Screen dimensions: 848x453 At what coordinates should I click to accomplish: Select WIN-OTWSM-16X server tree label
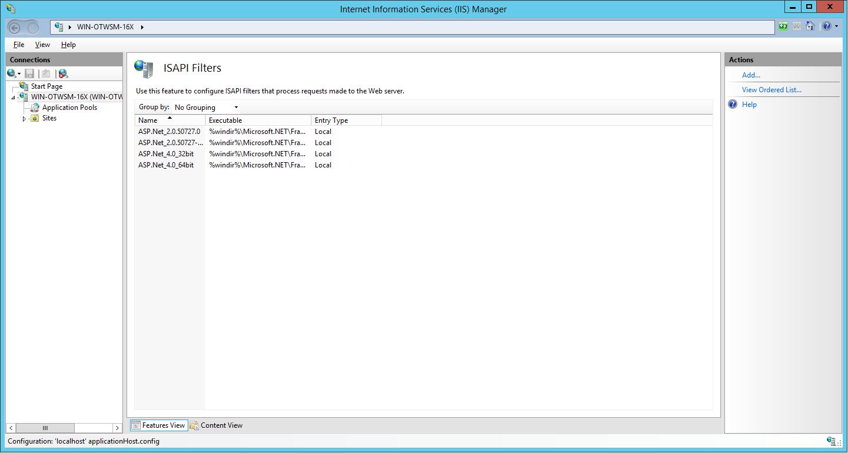[76, 97]
